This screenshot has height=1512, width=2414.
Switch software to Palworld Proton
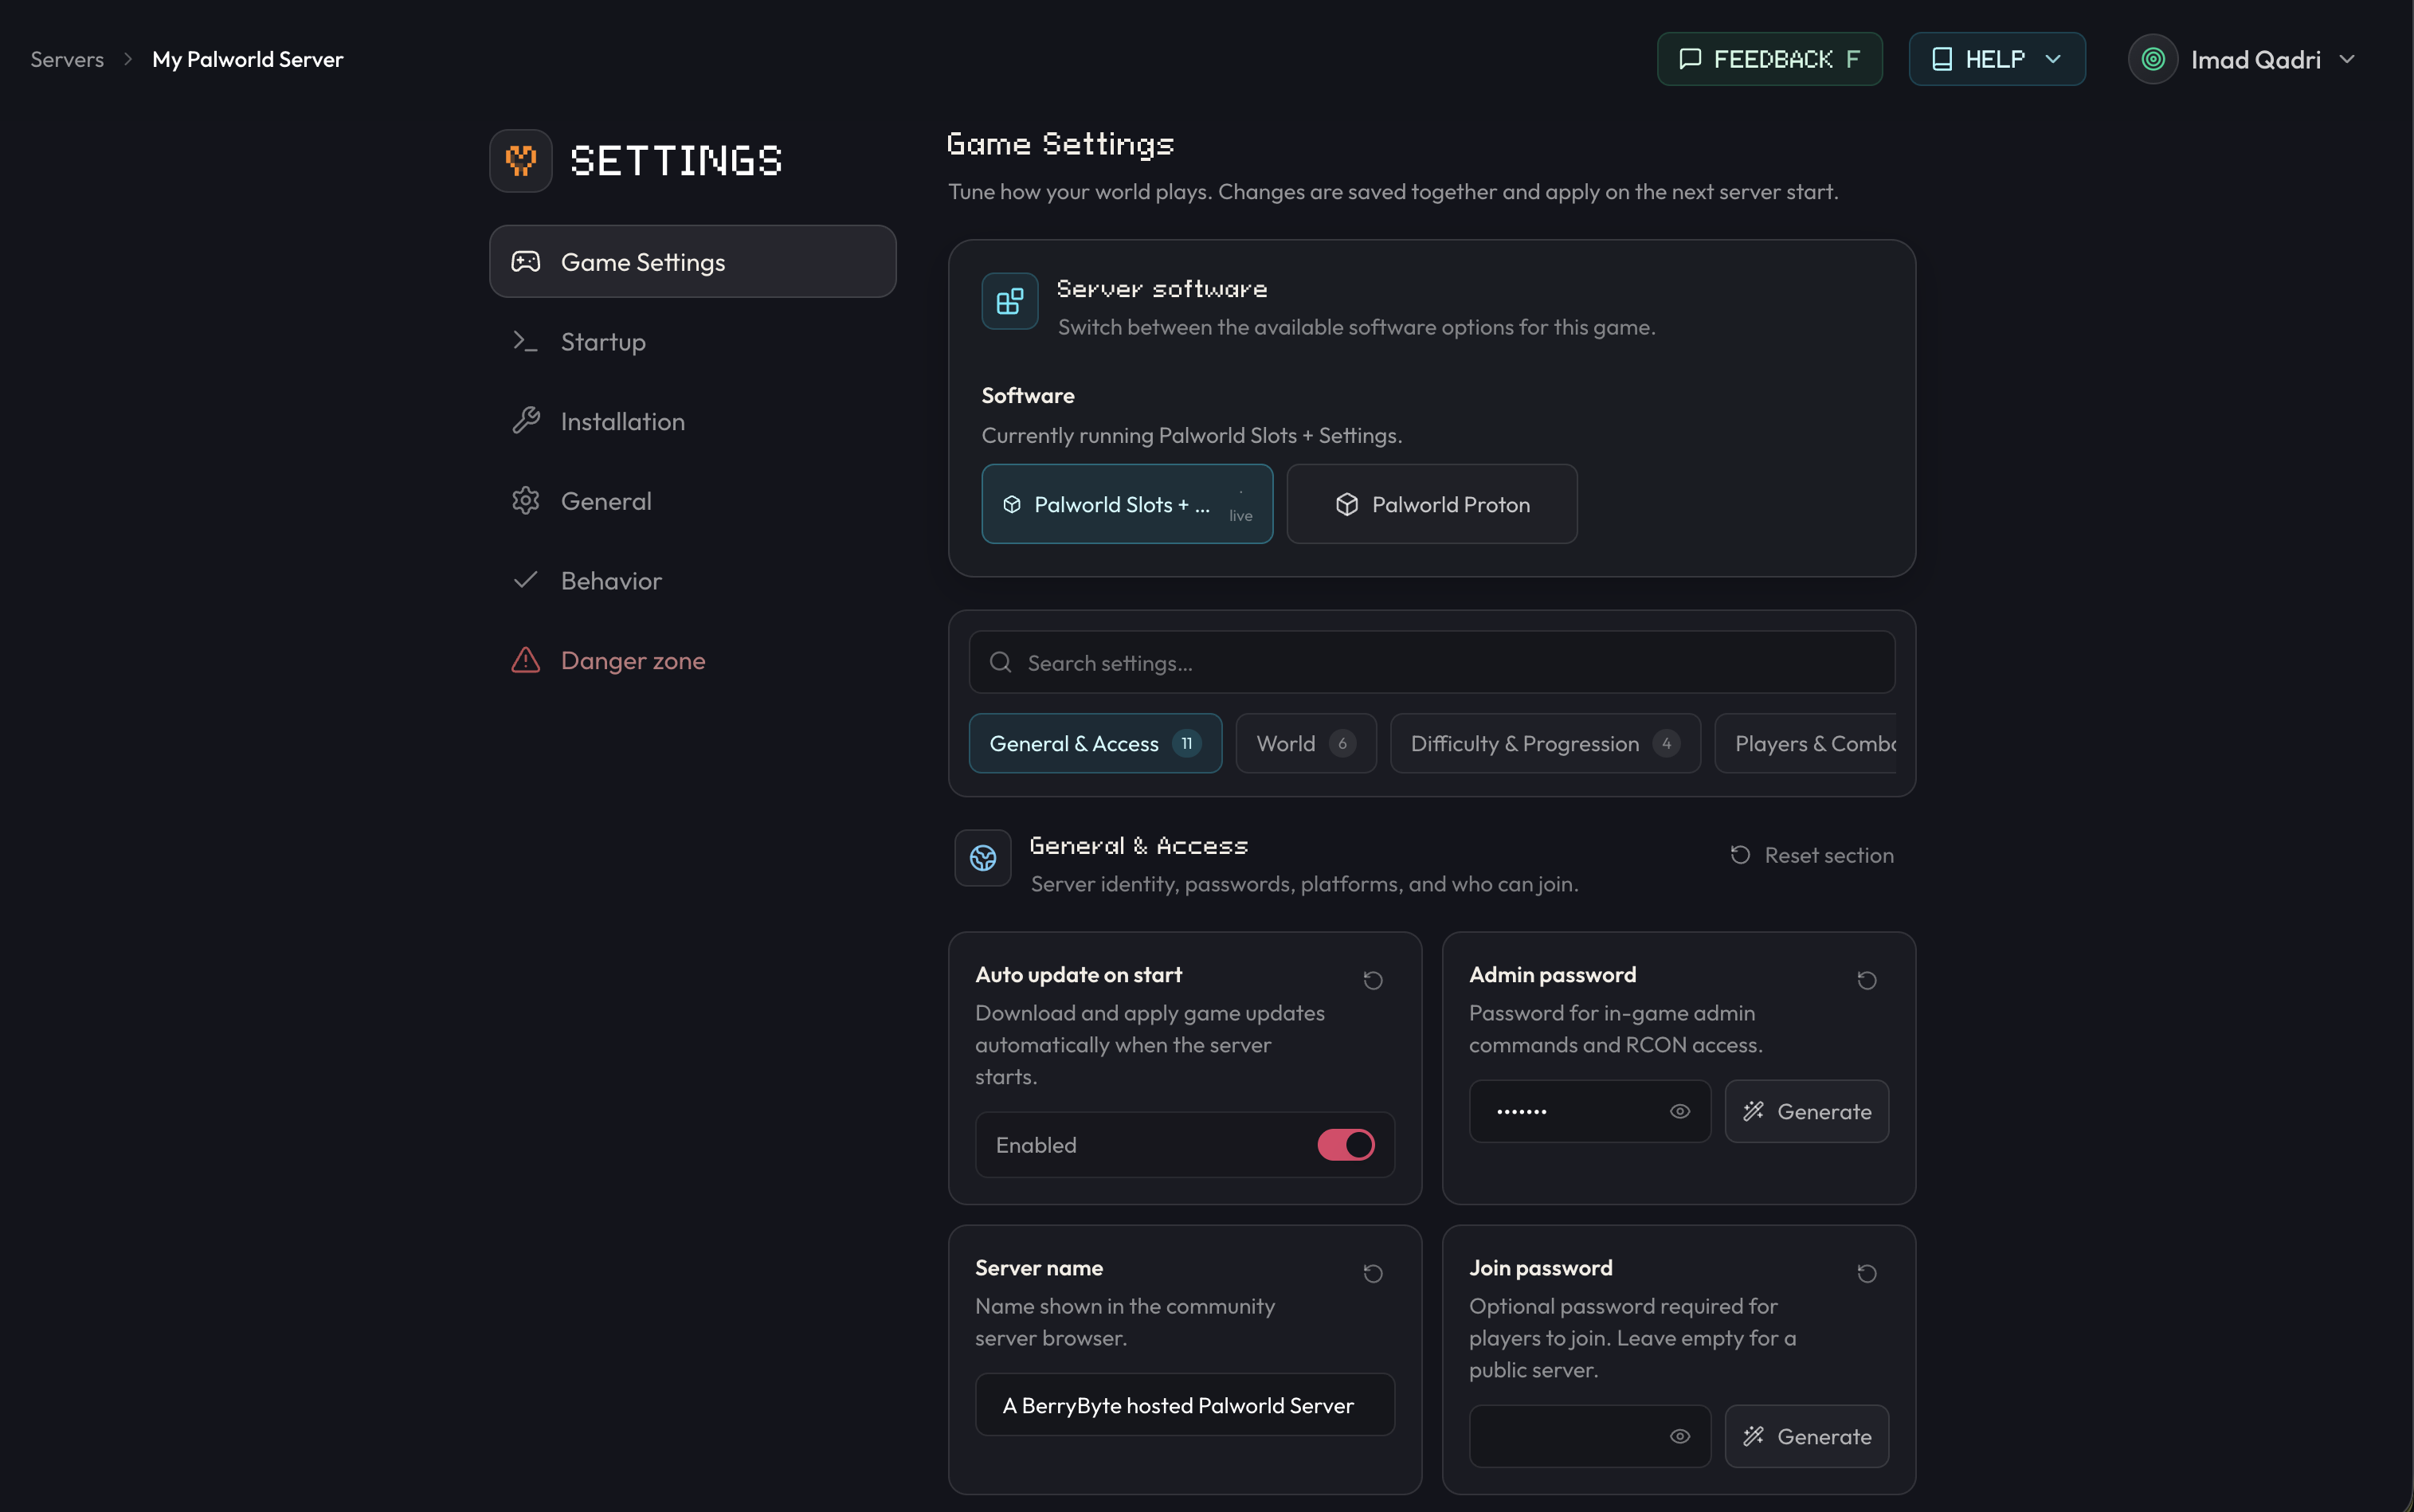pyautogui.click(x=1432, y=504)
